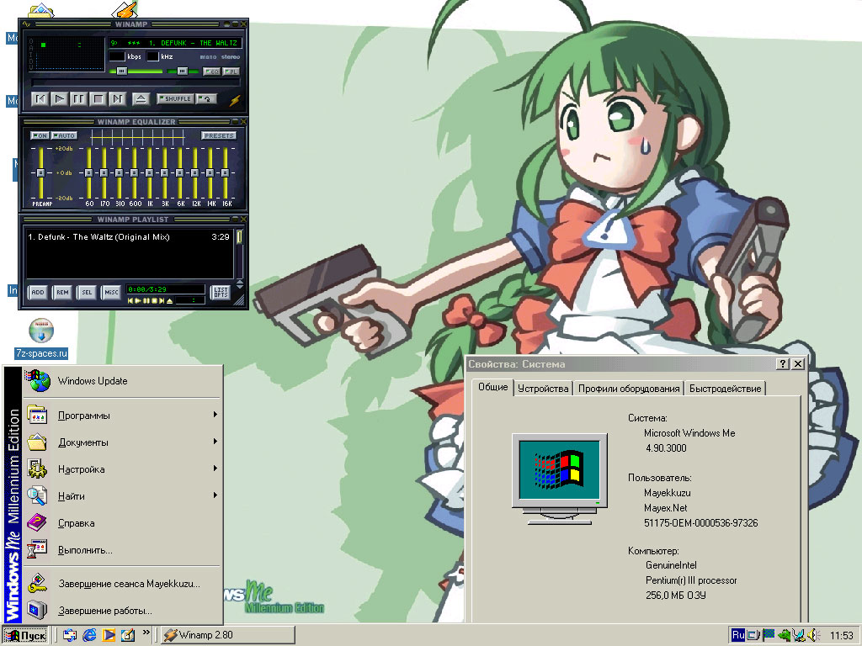Toggle the PL playlist button in Winamp
The image size is (862, 646).
231,71
